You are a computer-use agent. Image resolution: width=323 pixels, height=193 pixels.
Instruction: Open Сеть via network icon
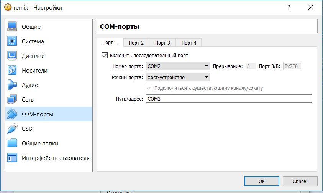click(x=12, y=100)
